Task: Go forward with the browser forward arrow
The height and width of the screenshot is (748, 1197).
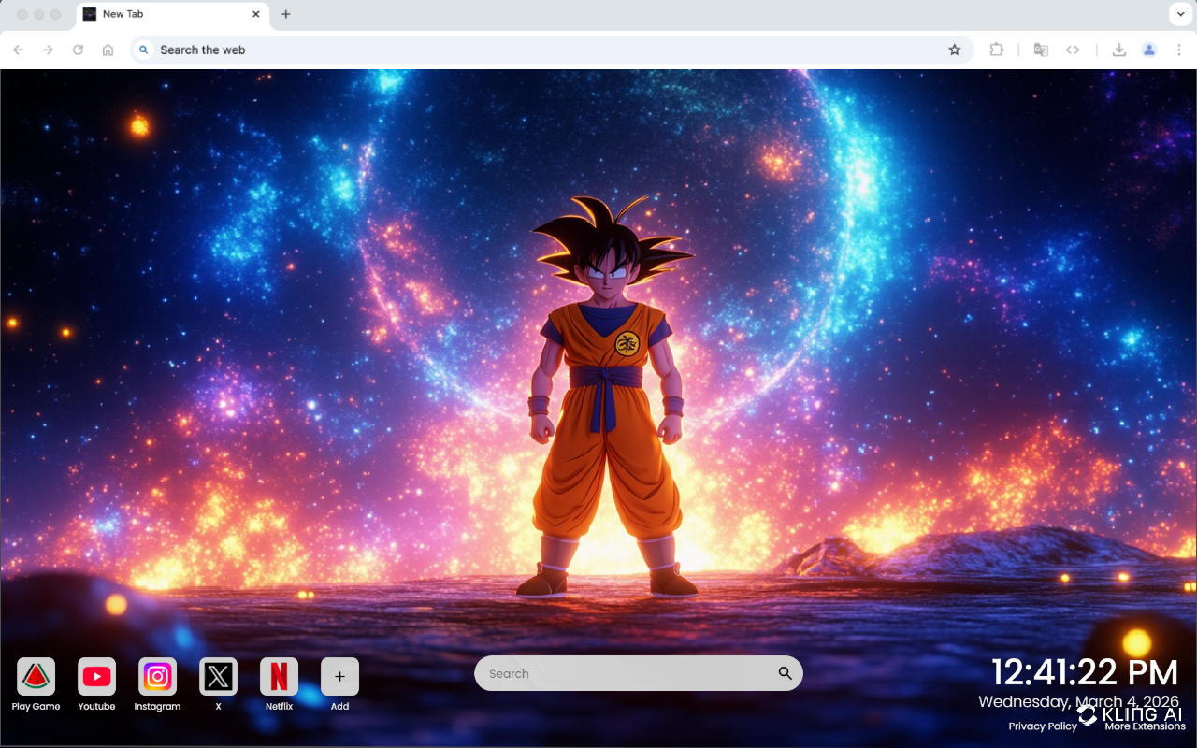Action: [x=48, y=50]
